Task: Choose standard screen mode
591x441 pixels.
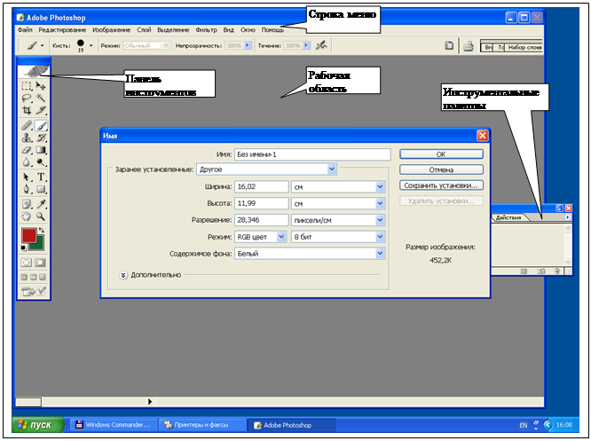Action: (24, 277)
